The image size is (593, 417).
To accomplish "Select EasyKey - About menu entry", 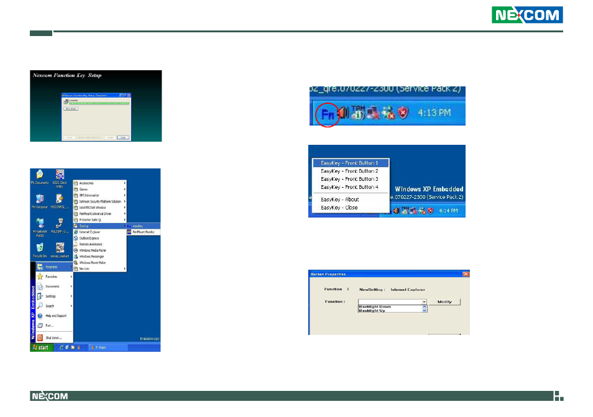I will coord(339,199).
